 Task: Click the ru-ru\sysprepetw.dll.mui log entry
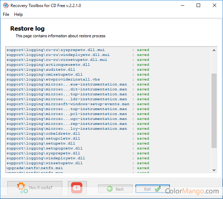(x=56, y=50)
